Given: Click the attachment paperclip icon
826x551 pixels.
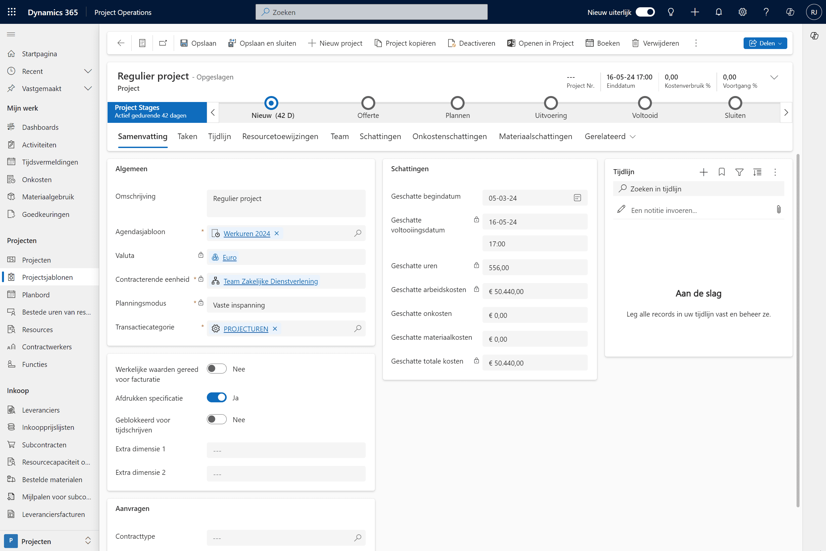Looking at the screenshot, I should point(779,210).
